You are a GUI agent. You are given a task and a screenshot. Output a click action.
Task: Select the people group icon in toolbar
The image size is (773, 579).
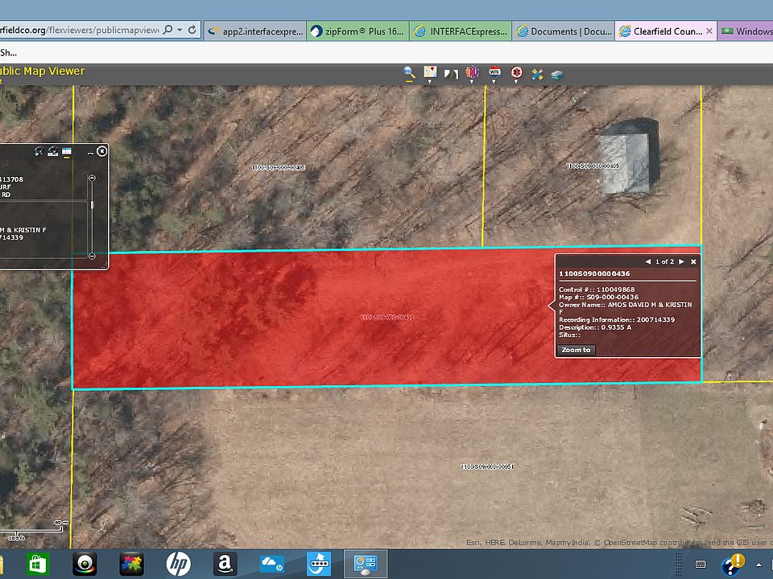[x=473, y=72]
